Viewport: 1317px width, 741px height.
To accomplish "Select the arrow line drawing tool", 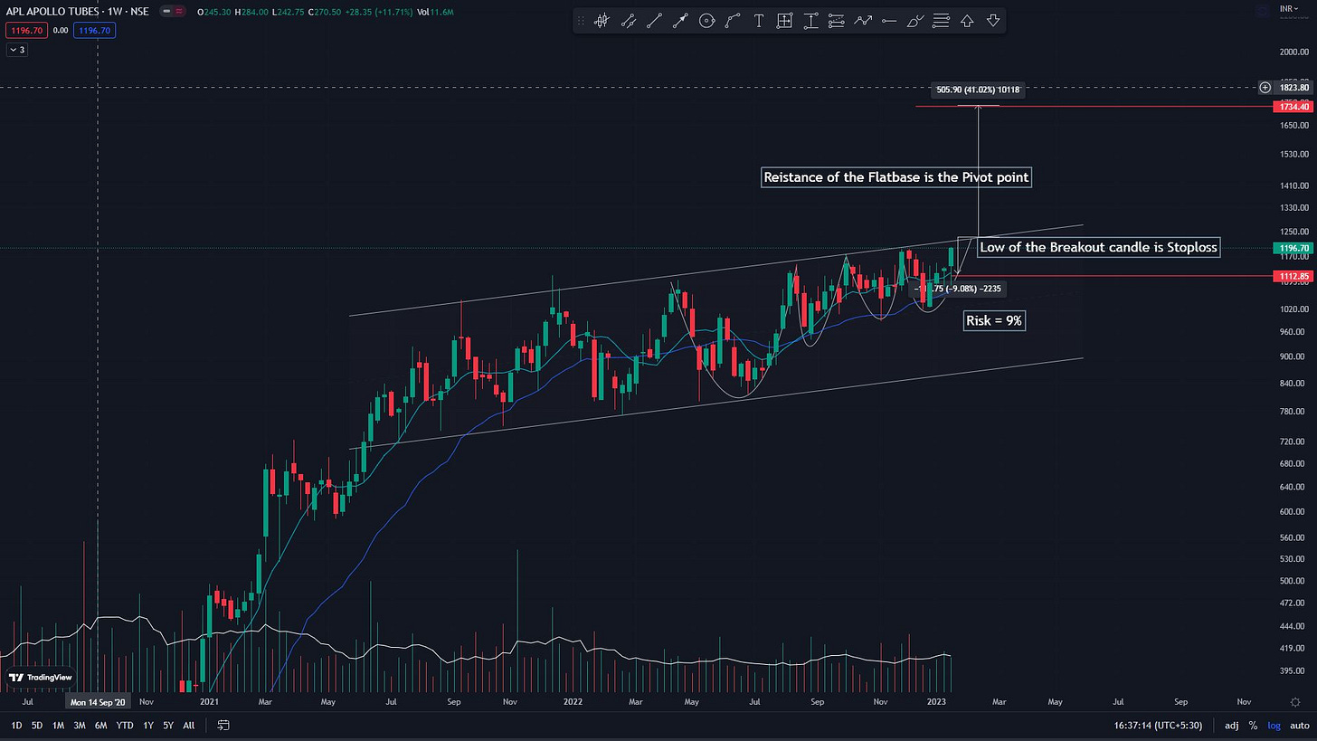I will coord(680,21).
